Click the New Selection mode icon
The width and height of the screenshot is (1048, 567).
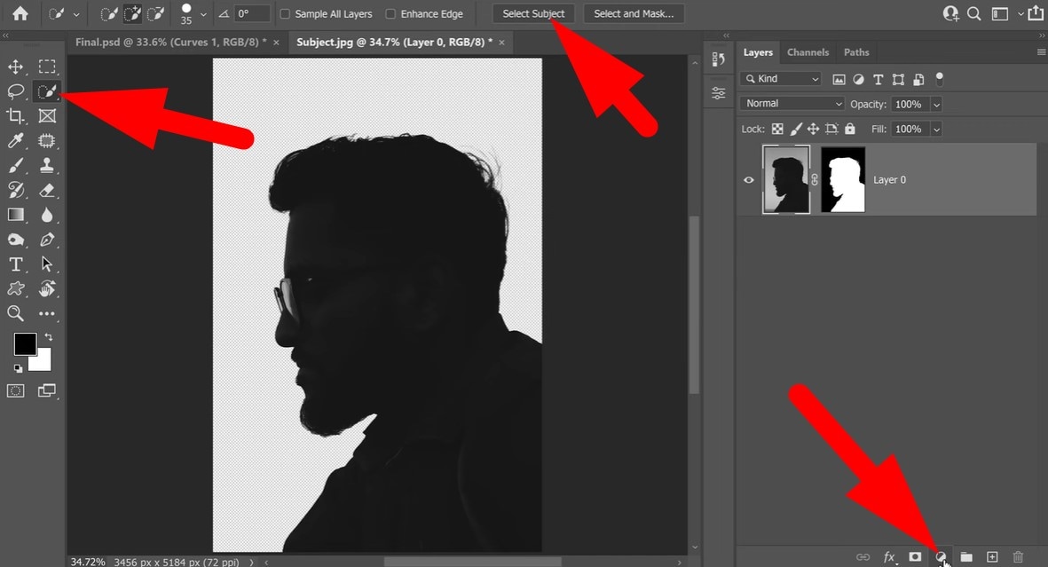point(108,13)
